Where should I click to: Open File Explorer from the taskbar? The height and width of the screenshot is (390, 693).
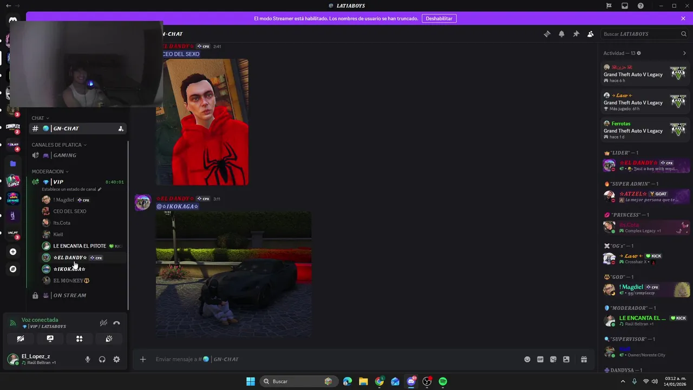tap(363, 381)
